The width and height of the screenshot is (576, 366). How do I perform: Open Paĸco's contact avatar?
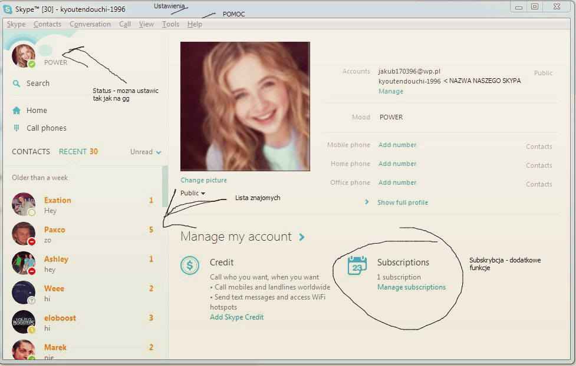24,234
